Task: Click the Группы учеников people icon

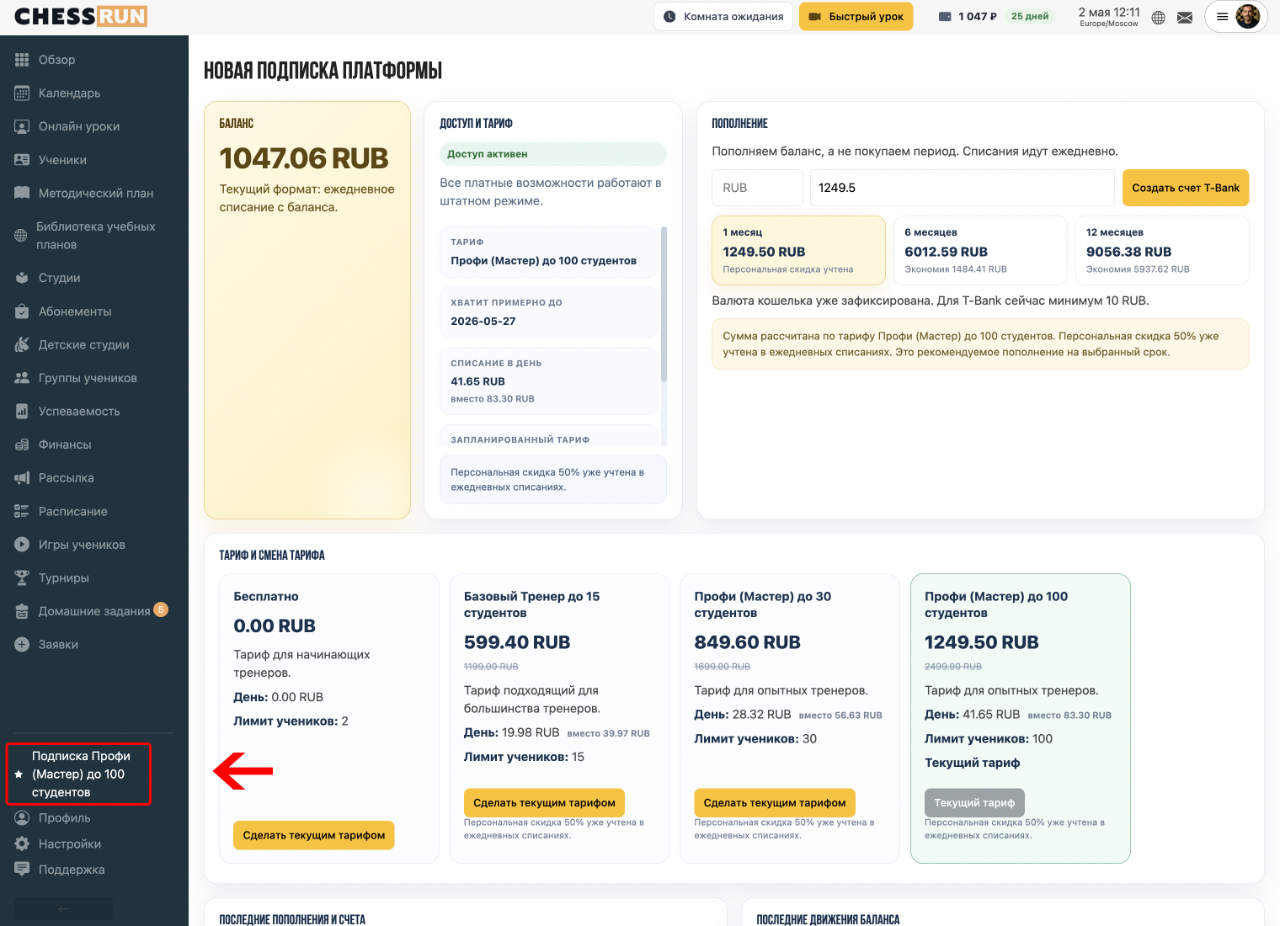Action: (x=22, y=378)
